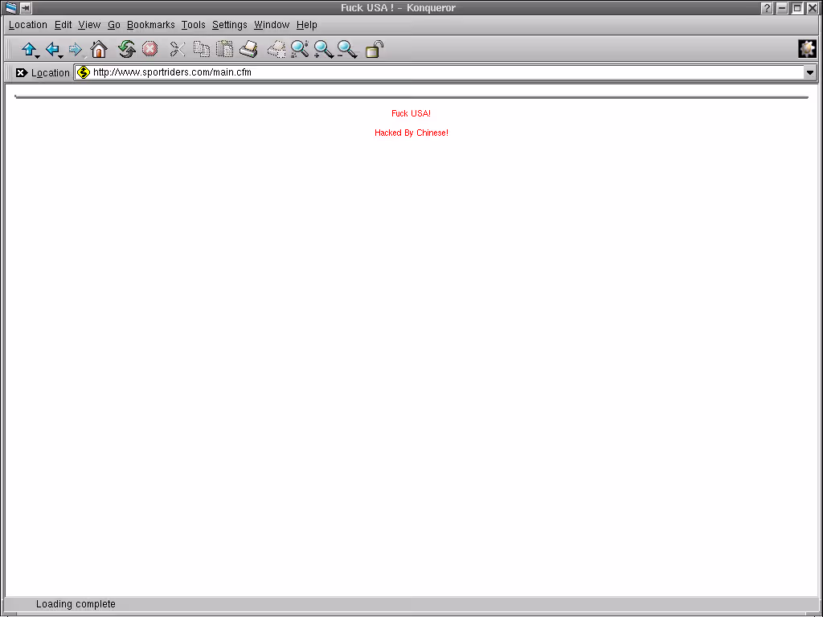
Task: Expand the Location URL history dropdown
Action: pyautogui.click(x=809, y=73)
